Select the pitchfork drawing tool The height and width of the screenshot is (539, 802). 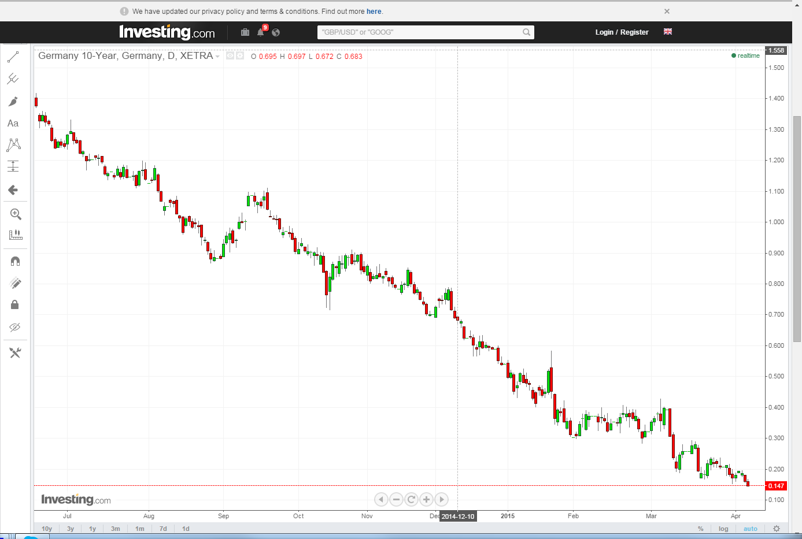13,79
